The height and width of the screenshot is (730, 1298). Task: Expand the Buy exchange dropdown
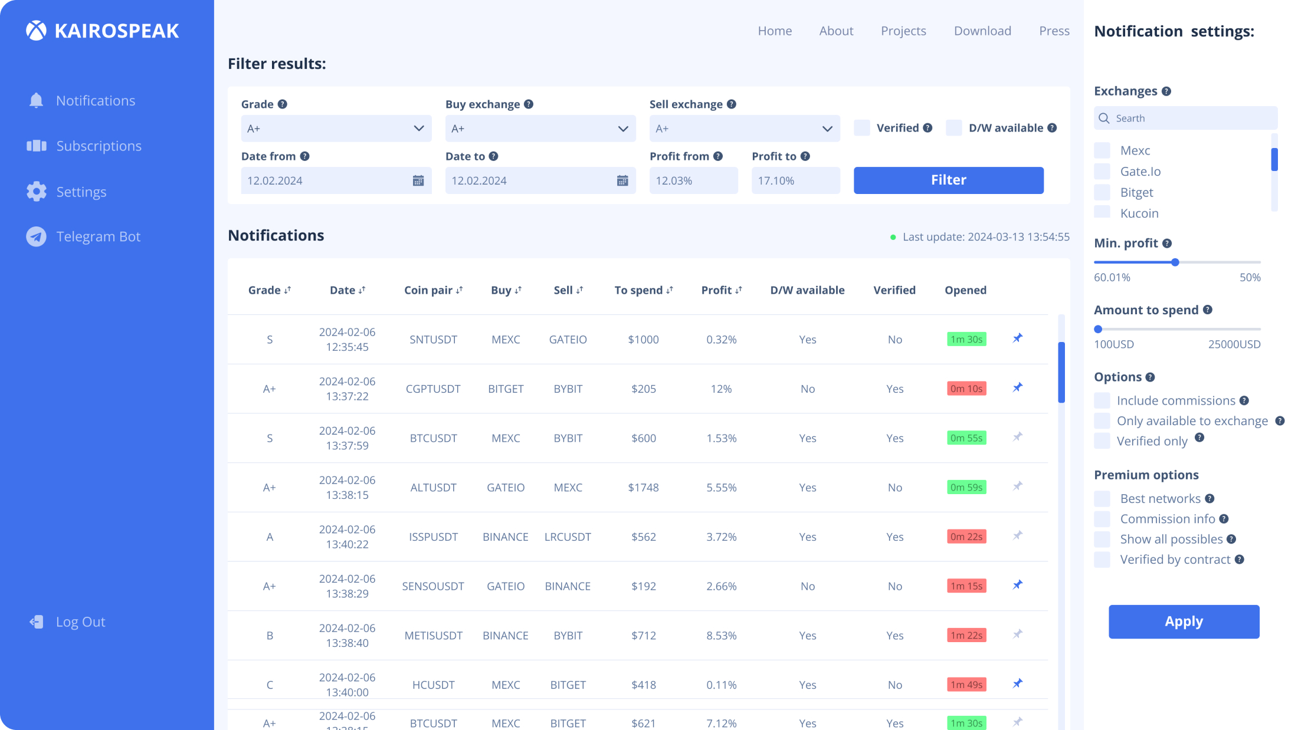pos(540,128)
